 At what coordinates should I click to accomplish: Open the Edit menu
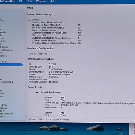click(x=30, y=1)
